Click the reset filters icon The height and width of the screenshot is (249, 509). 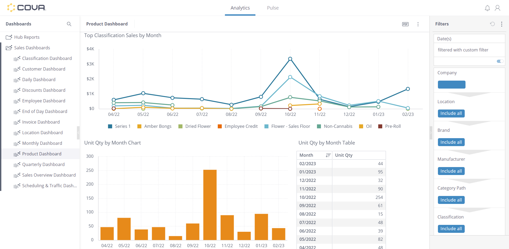(x=492, y=24)
